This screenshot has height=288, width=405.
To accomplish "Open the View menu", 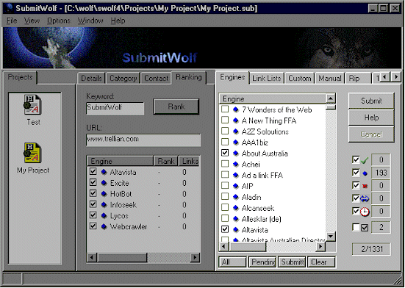I will (x=32, y=21).
